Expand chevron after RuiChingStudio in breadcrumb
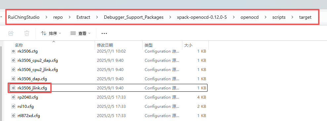The height and width of the screenshot is (121, 327). click(x=46, y=17)
